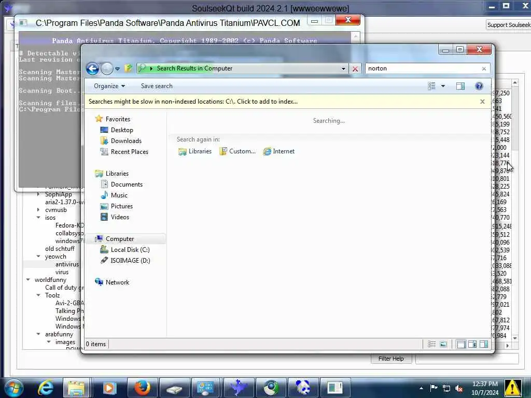Launch Internet Explorer from the taskbar
Image resolution: width=531 pixels, height=398 pixels.
46,388
